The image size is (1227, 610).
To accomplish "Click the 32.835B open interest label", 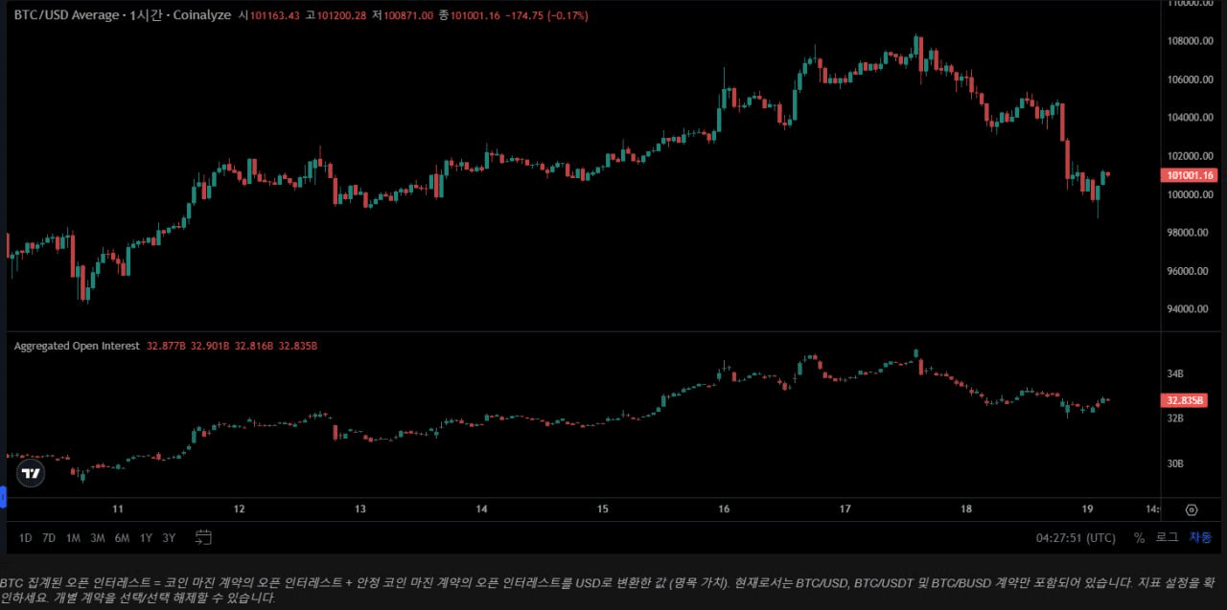I will click(x=1184, y=400).
